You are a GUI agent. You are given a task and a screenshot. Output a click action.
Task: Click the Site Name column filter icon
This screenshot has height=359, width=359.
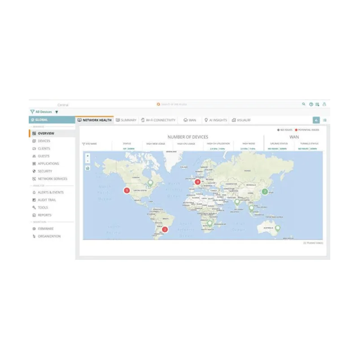83,144
